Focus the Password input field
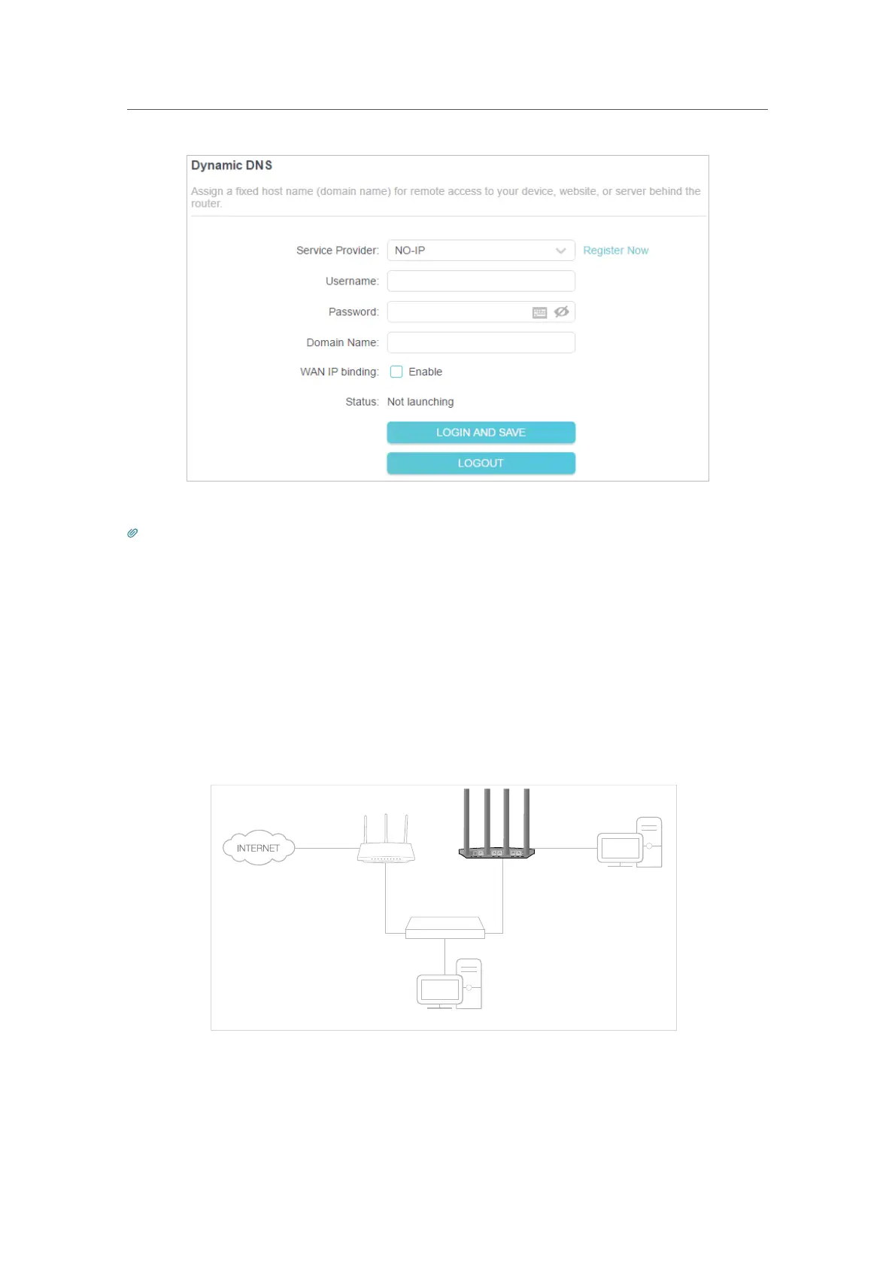895x1267 pixels. point(481,312)
